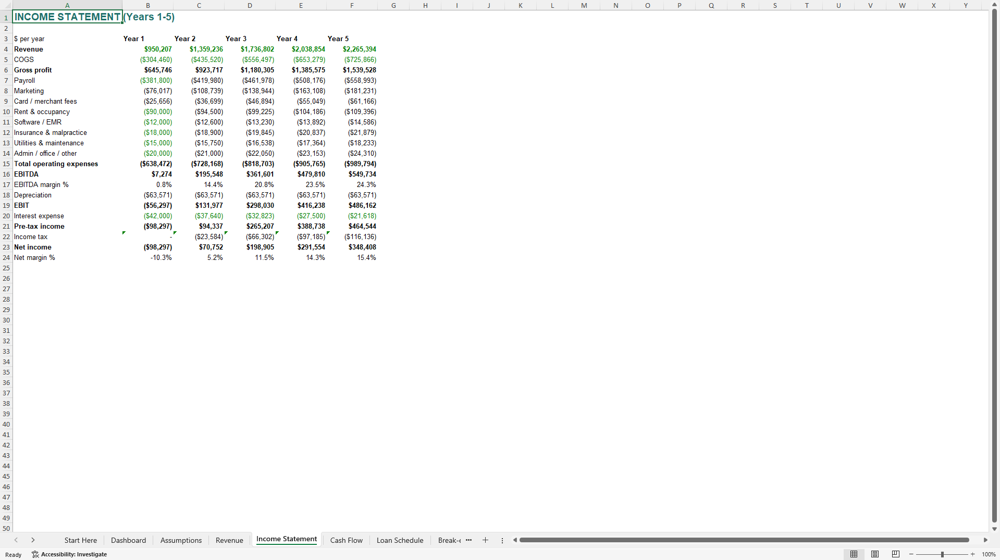Select Year 5 Revenue $2,265,394 cell
The image size is (1000, 560).
(352, 49)
